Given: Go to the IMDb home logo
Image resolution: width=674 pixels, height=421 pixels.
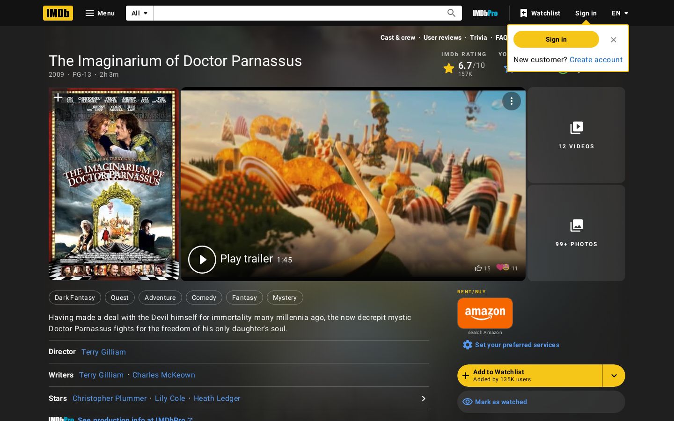Looking at the screenshot, I should click(x=58, y=13).
